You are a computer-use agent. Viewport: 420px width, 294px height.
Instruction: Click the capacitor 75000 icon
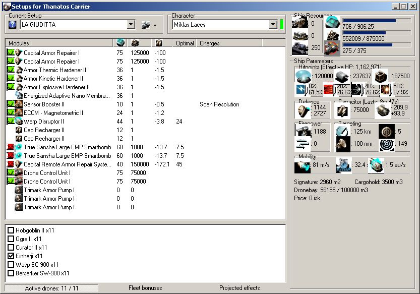pos(342,110)
